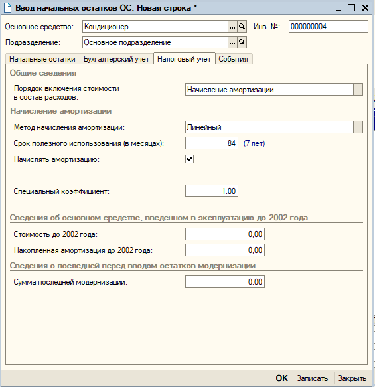Confirm with the OK button
The image size is (375, 387).
[281, 378]
